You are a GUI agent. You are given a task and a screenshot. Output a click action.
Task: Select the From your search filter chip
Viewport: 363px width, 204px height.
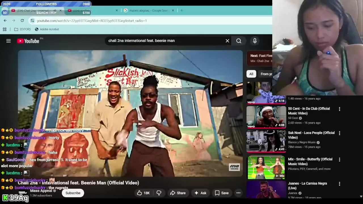tap(265, 74)
